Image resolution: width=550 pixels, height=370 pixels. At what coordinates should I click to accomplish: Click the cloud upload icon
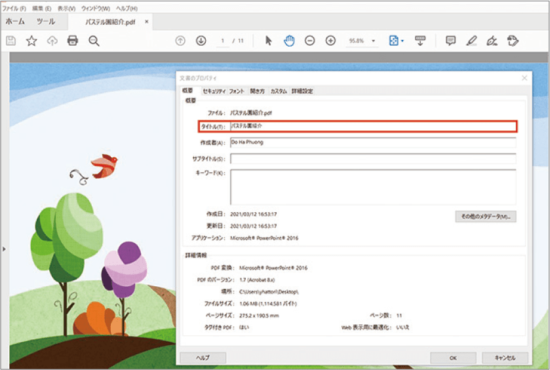(52, 41)
